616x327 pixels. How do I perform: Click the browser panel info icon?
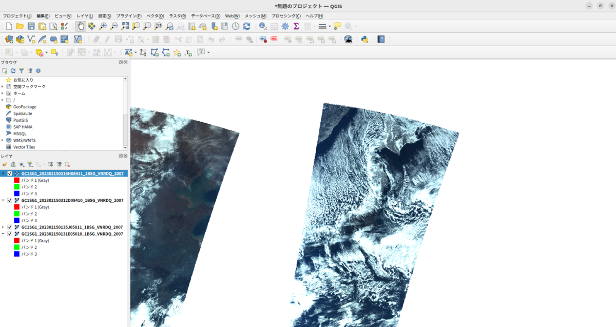click(38, 71)
